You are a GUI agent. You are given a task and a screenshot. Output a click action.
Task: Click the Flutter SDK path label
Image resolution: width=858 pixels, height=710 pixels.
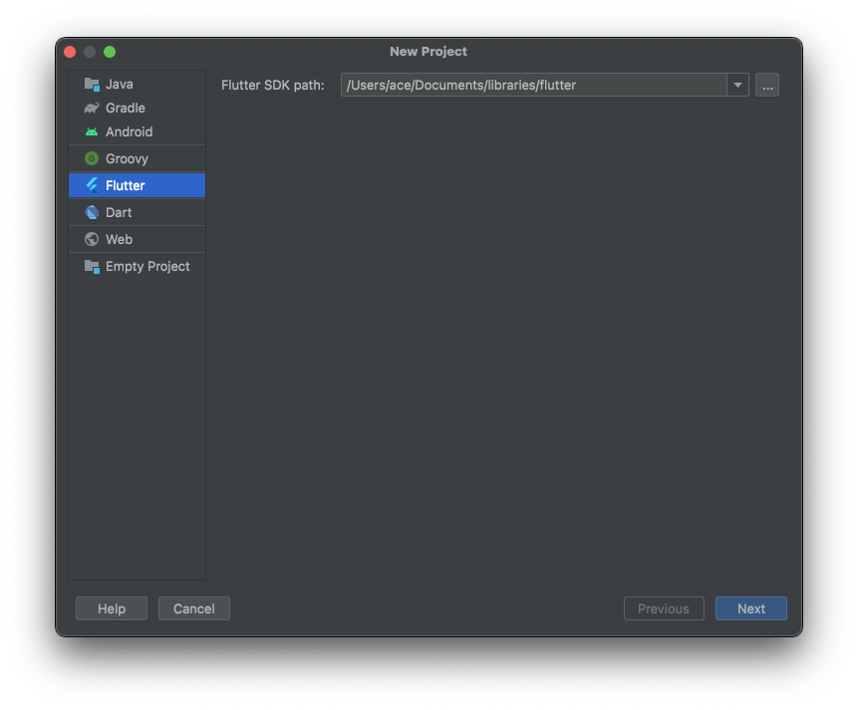[273, 86]
